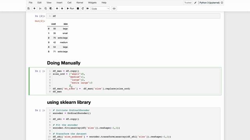Click the 'Doing Manually' heading

click(64, 63)
